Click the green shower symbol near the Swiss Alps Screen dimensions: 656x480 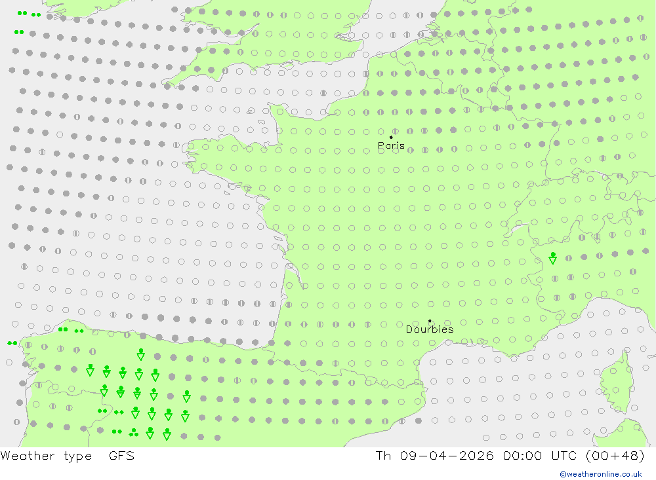click(x=552, y=258)
